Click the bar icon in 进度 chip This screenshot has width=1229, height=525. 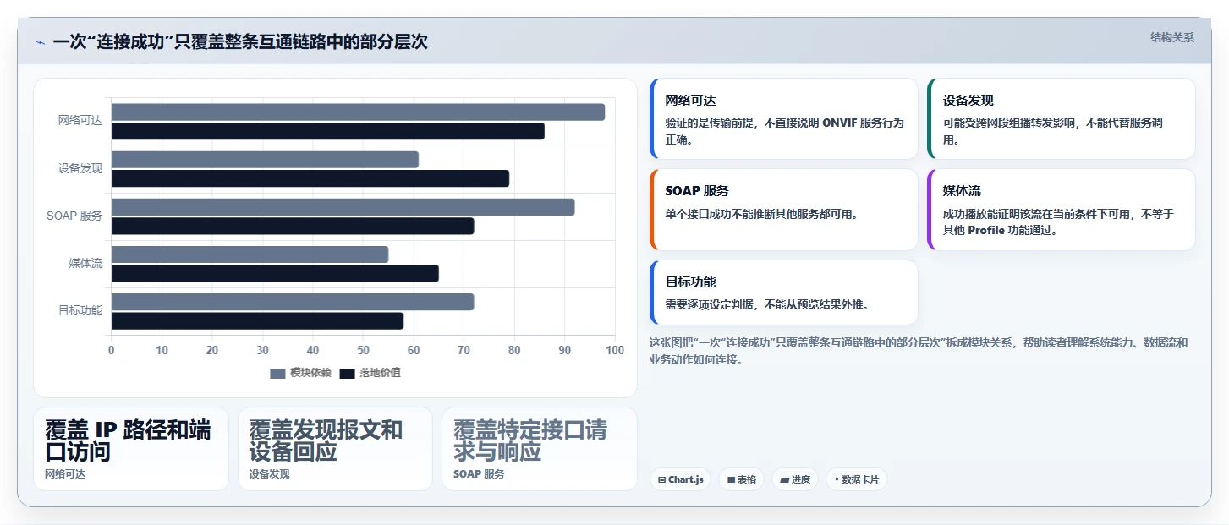click(784, 479)
